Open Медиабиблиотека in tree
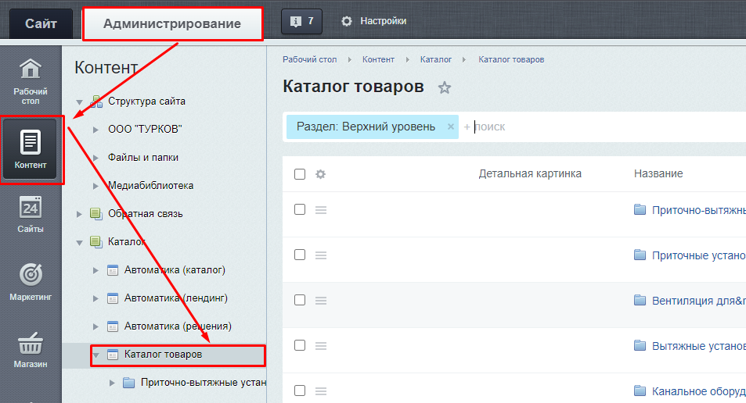Image resolution: width=746 pixels, height=403 pixels. coord(151,186)
